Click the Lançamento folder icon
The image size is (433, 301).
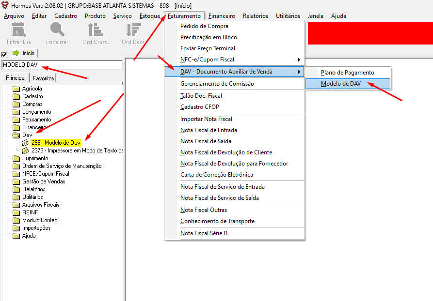pos(16,112)
